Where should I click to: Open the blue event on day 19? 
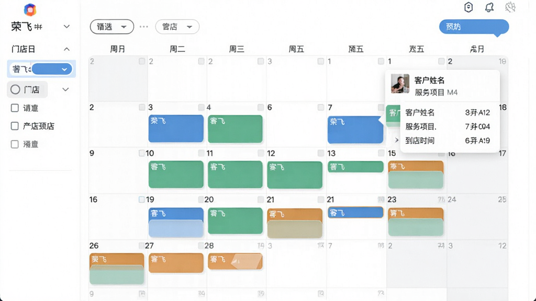click(x=176, y=214)
